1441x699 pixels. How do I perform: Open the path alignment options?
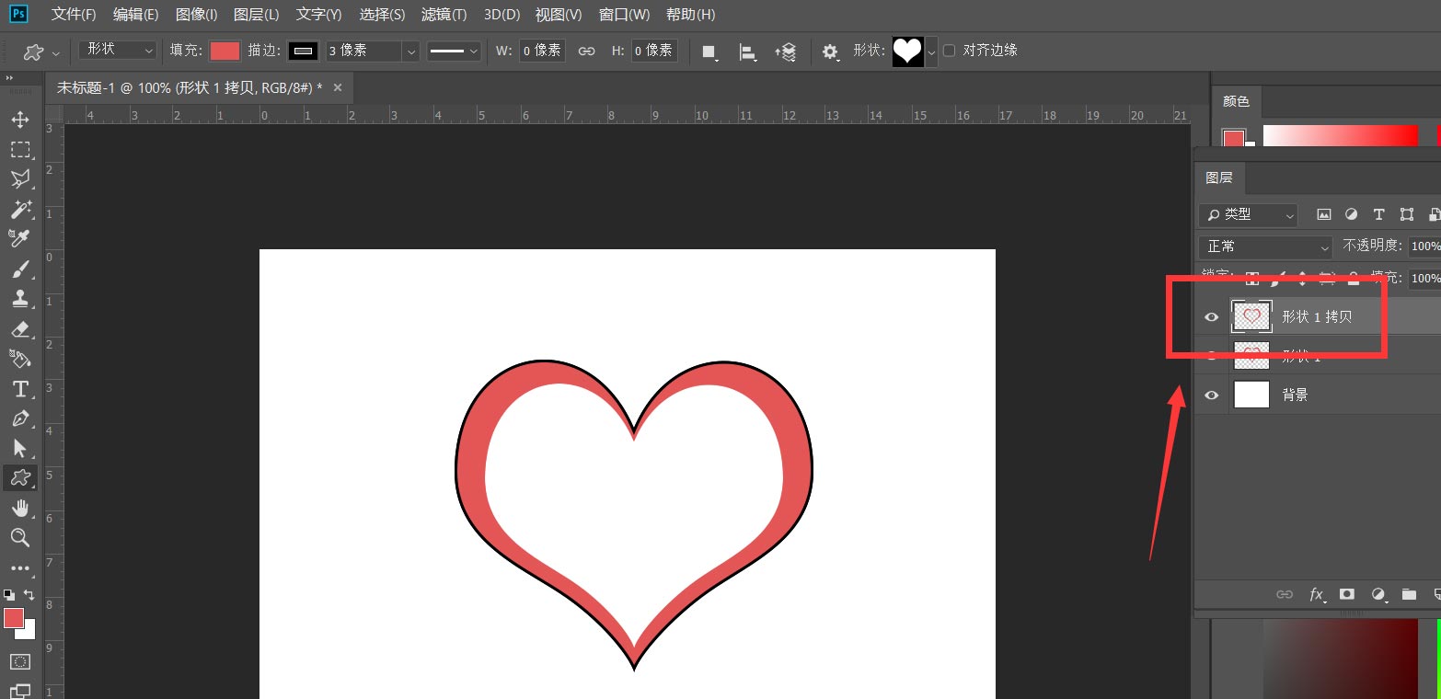pos(748,52)
